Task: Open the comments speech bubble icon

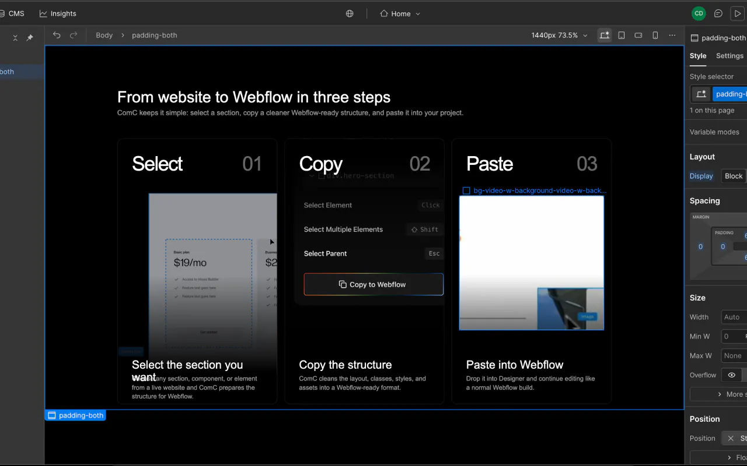Action: pos(718,13)
